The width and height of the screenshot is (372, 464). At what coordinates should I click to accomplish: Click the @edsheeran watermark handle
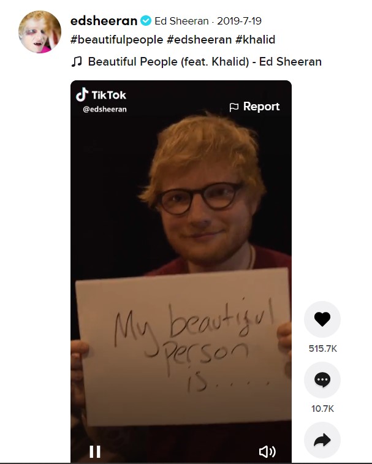[105, 109]
